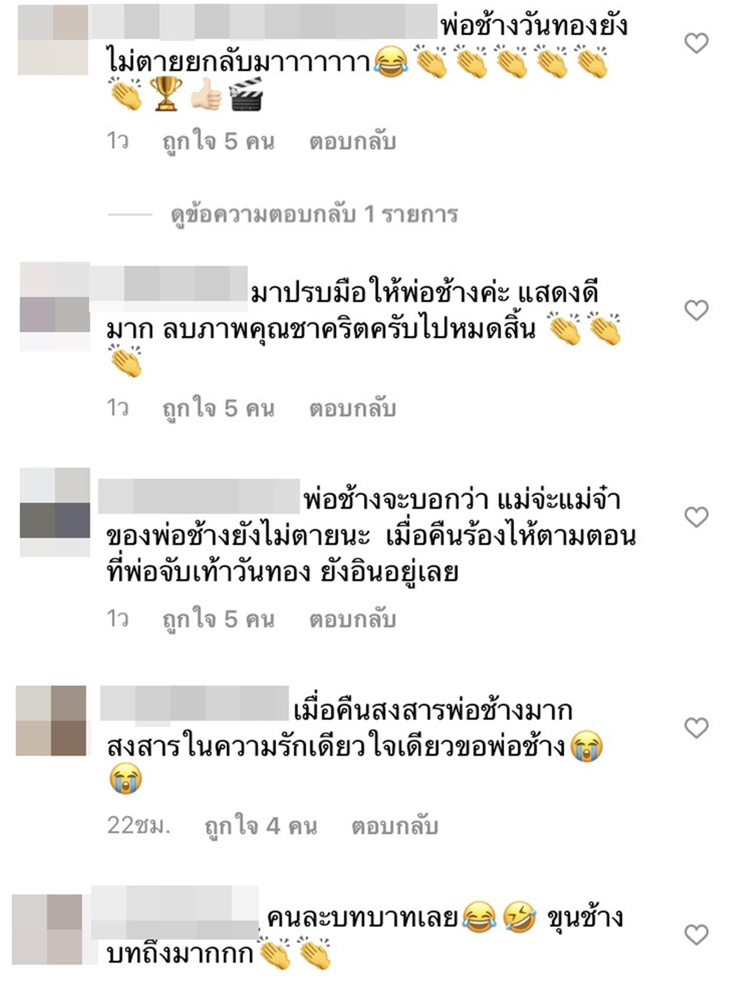View ถูกใจ 5 คน on second comment
Screen dimensions: 753x984
[218, 409]
